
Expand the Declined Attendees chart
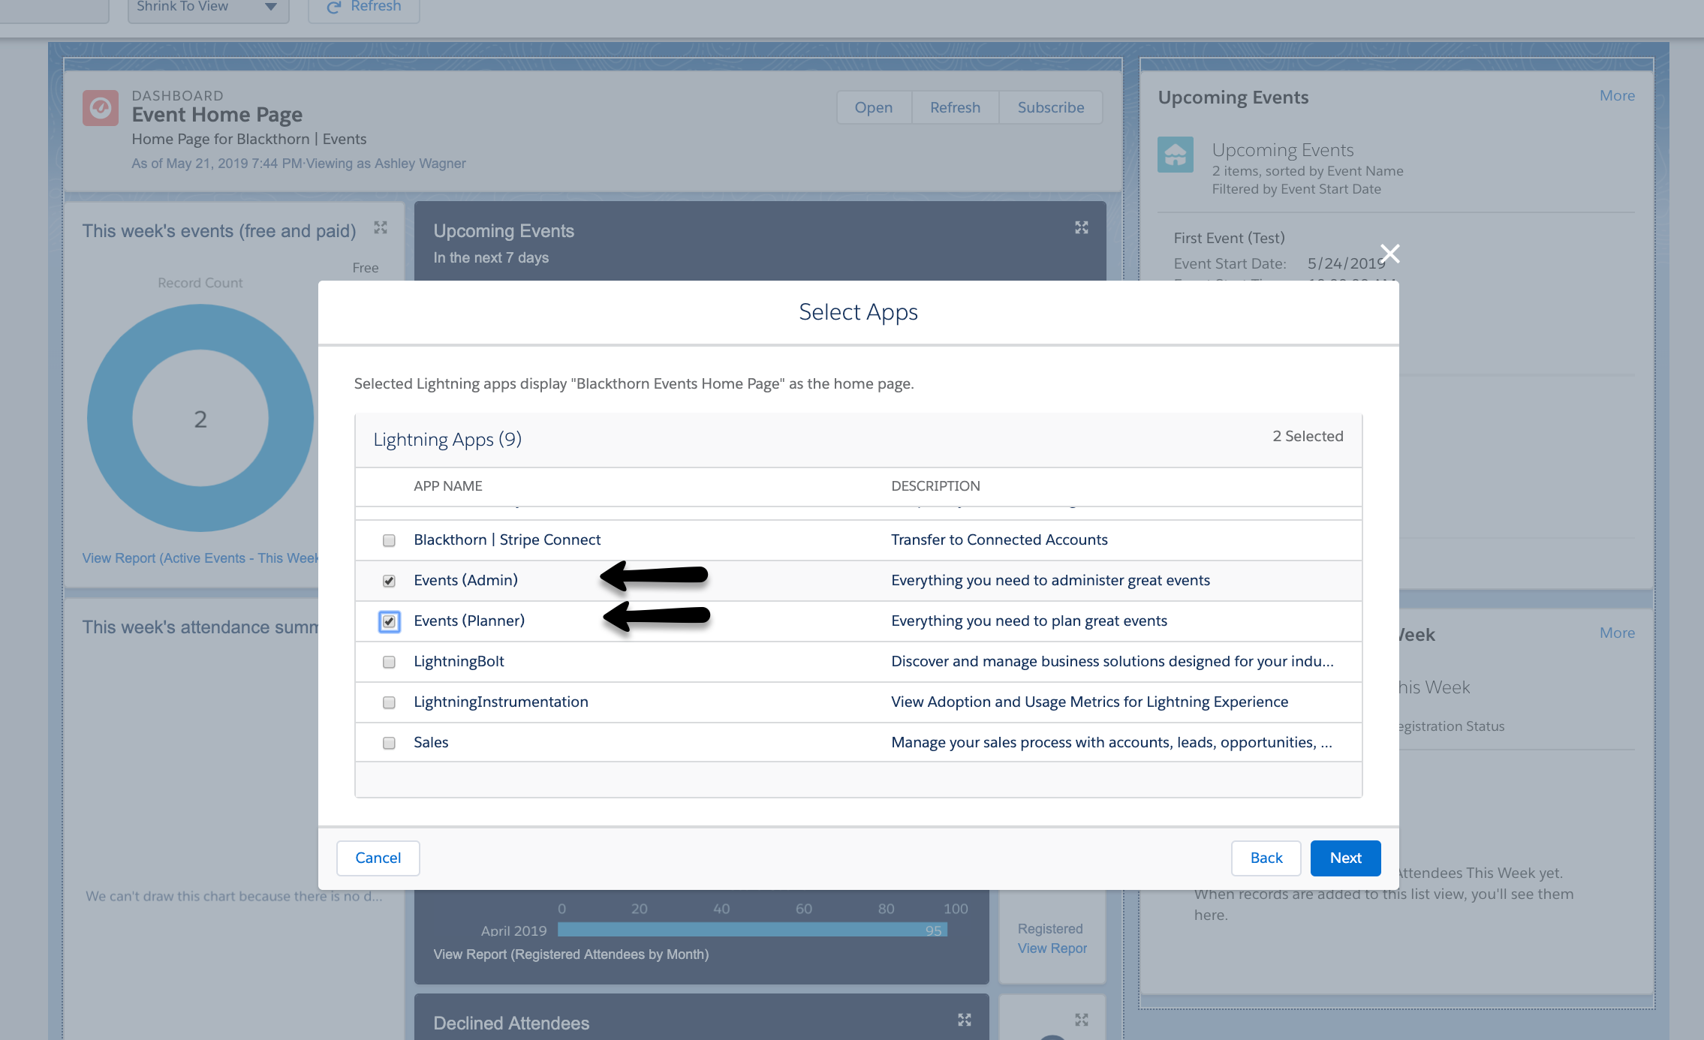965,1020
